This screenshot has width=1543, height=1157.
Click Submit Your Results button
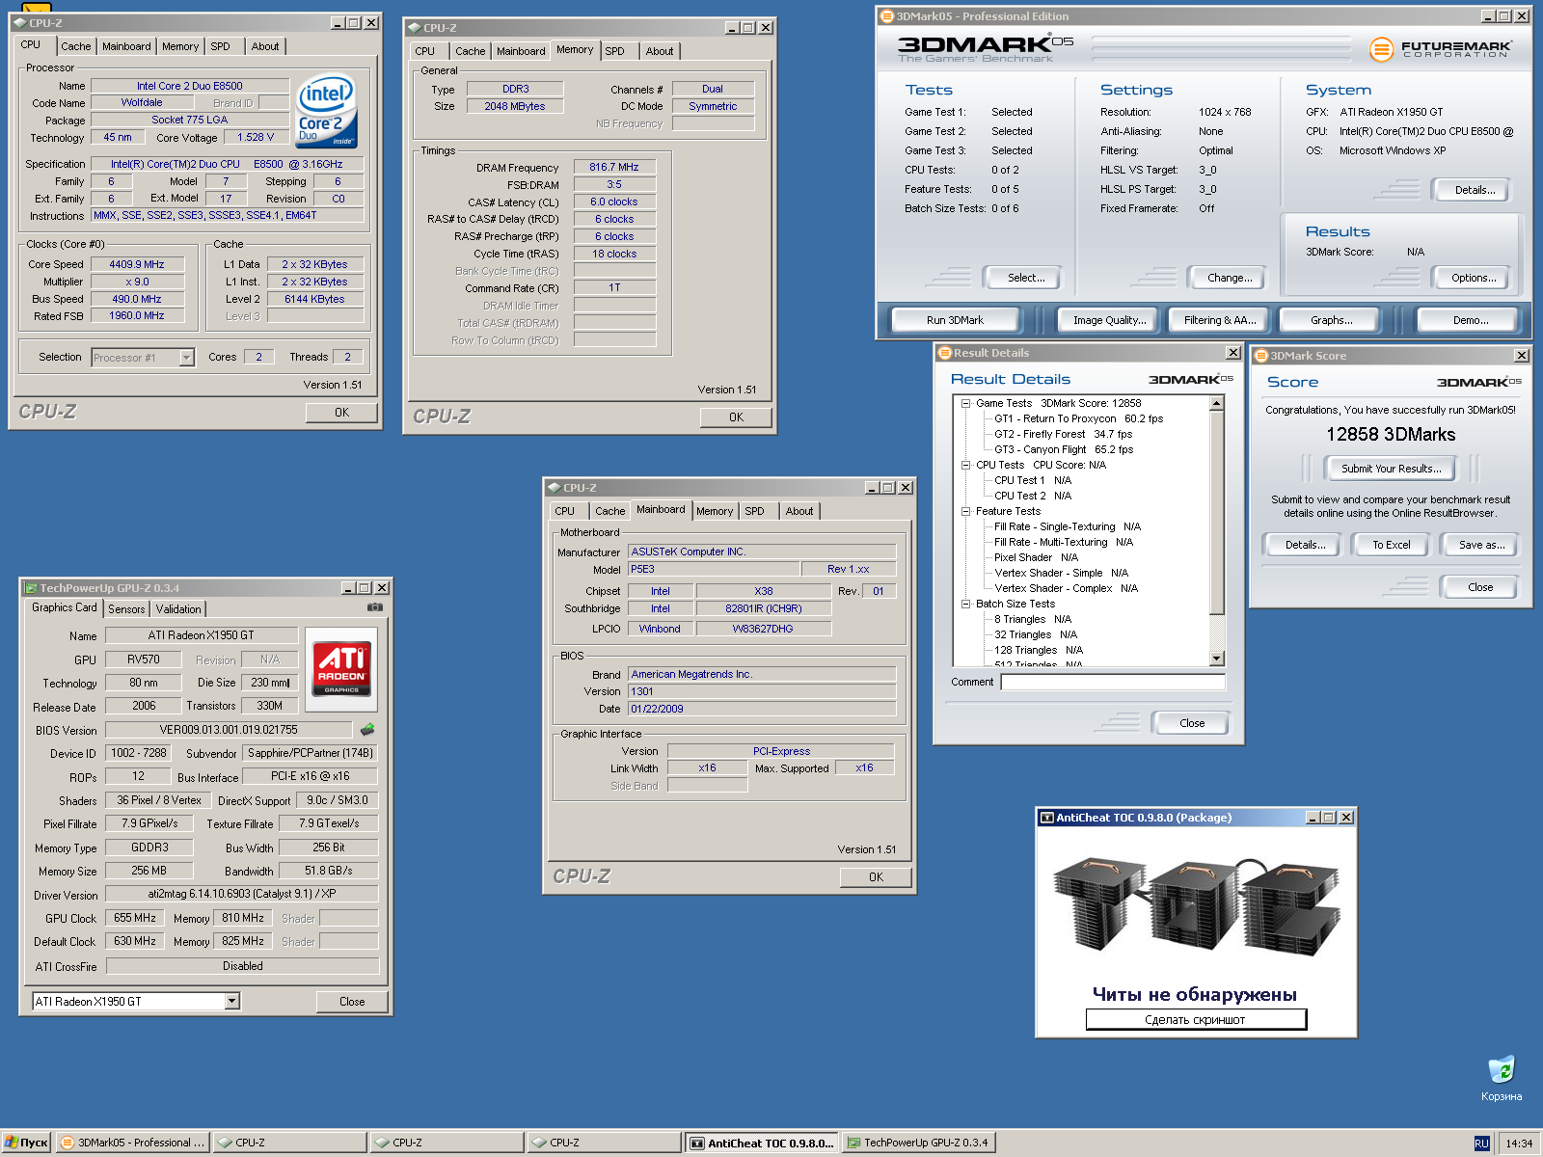[1391, 469]
